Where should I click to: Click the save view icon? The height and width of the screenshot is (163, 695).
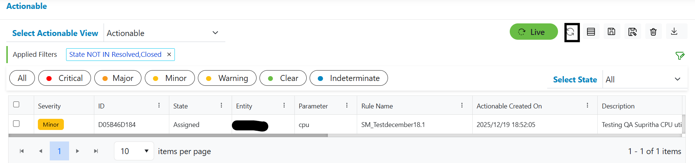pos(611,32)
